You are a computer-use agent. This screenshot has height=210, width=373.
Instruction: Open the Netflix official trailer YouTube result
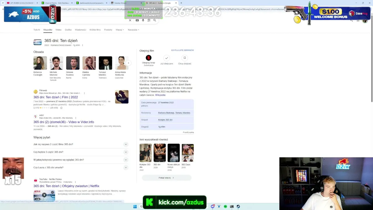coord(66,186)
